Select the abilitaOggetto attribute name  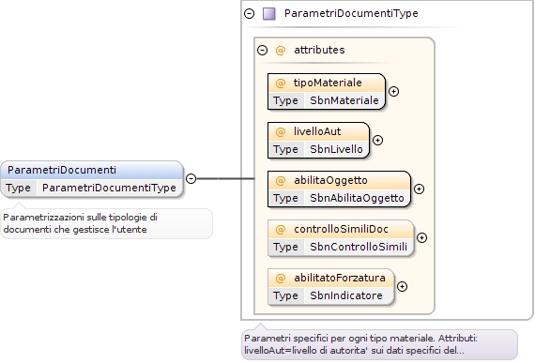click(330, 180)
